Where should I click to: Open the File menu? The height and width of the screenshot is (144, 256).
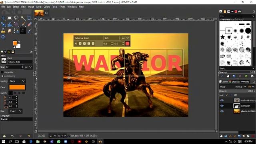(x=3, y=7)
